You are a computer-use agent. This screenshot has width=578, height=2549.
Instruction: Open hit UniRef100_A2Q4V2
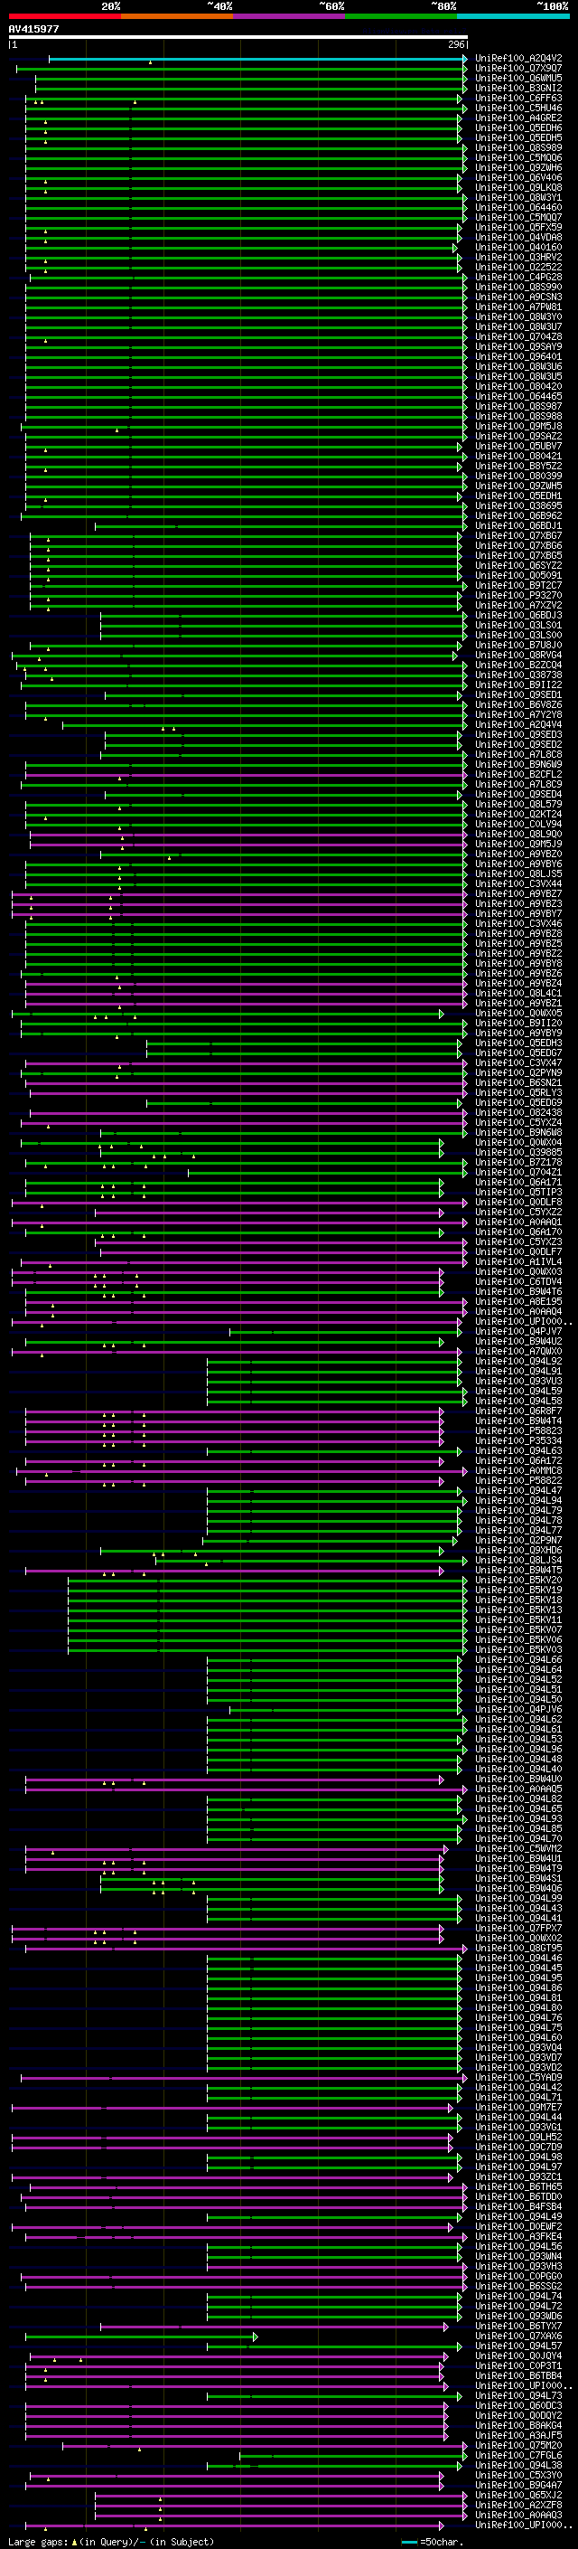518,59
